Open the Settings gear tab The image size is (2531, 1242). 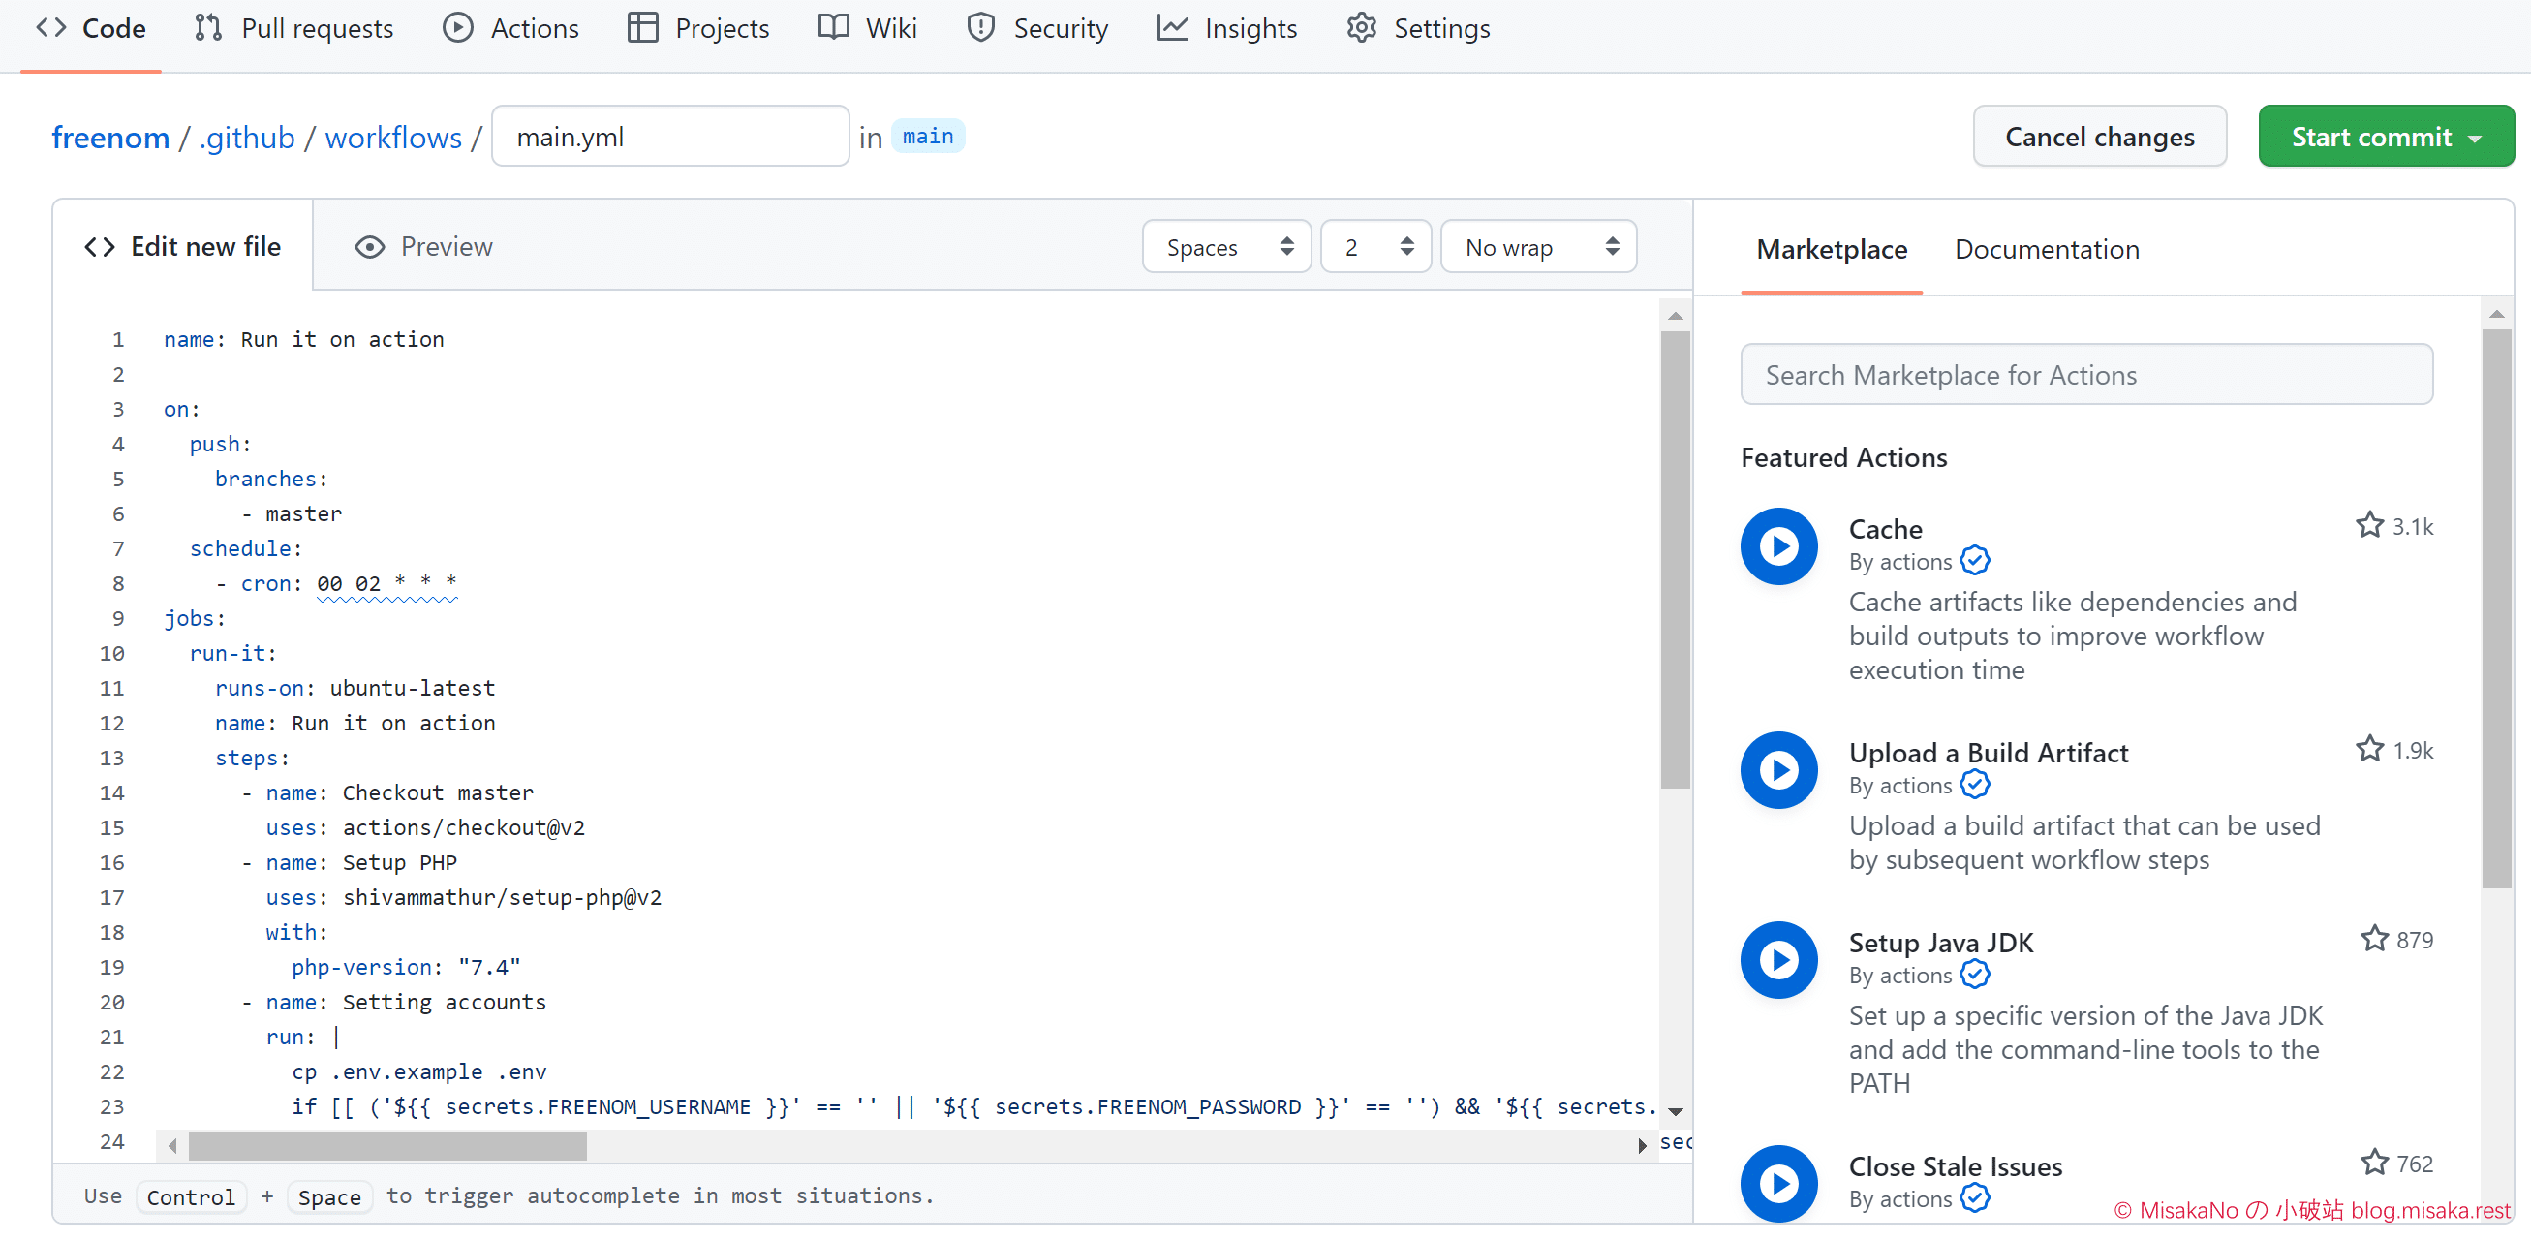[1418, 28]
